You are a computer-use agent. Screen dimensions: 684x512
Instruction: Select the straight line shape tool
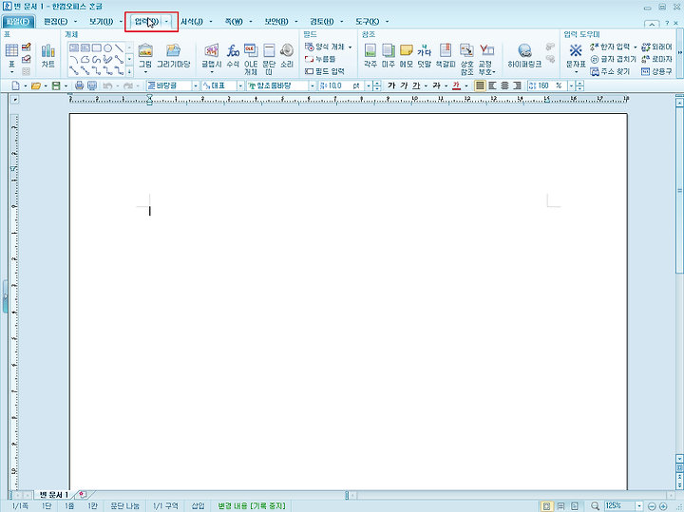tap(119, 47)
